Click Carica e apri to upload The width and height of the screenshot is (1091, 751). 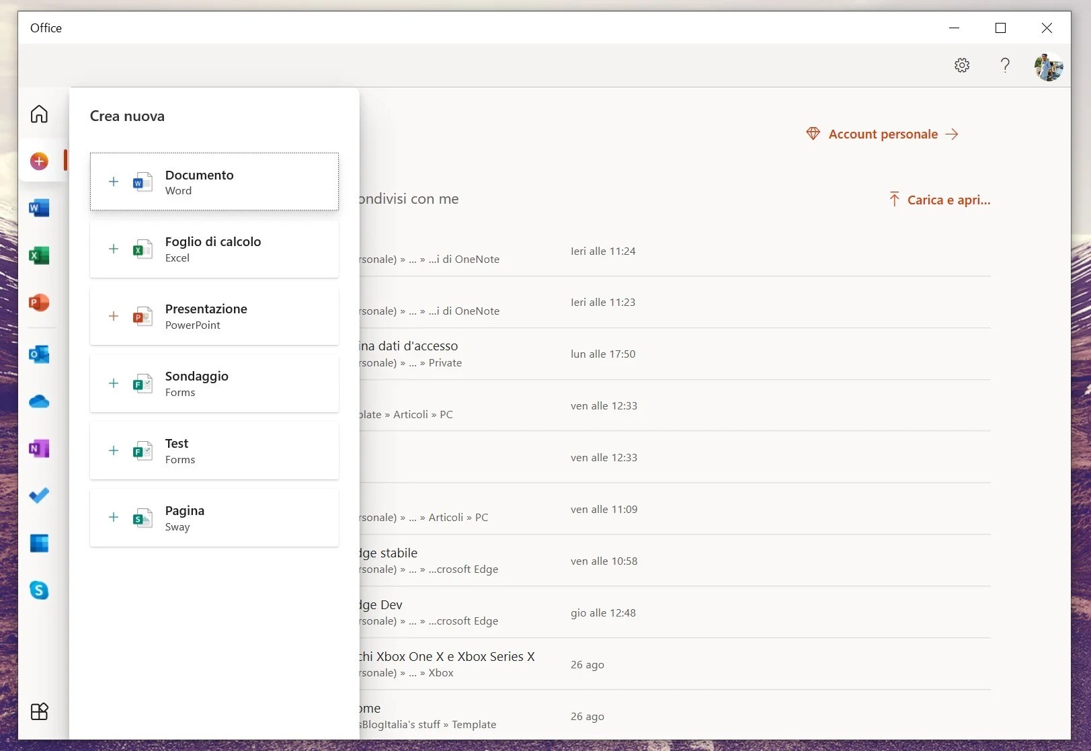(x=940, y=199)
